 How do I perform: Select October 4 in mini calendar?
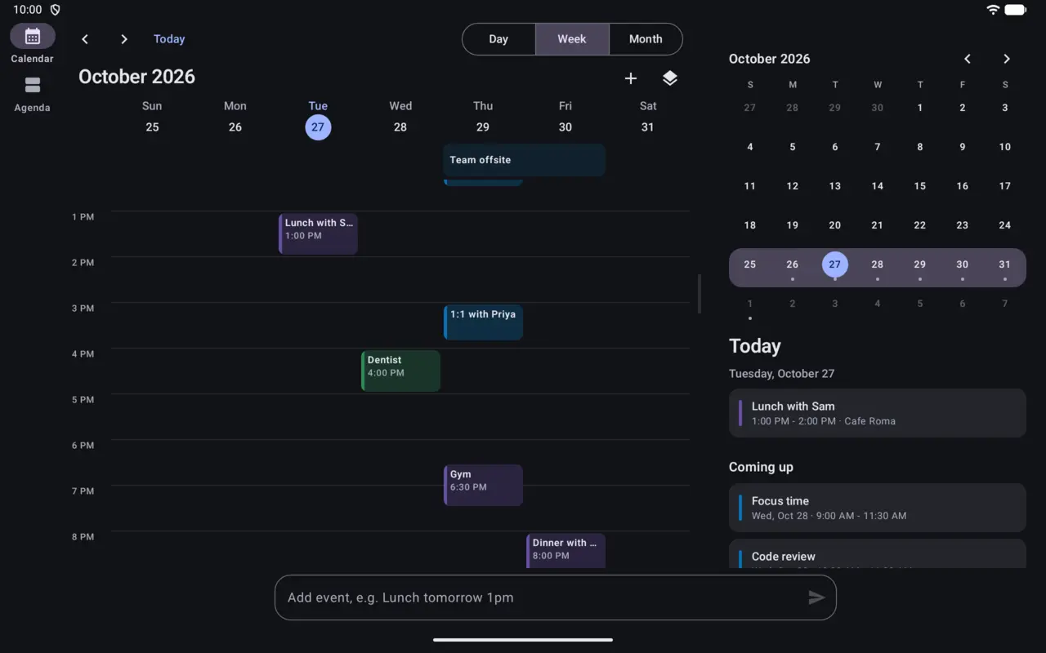[750, 147]
